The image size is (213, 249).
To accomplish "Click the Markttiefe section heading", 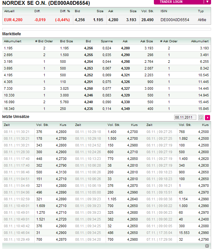I will pos(12,34).
